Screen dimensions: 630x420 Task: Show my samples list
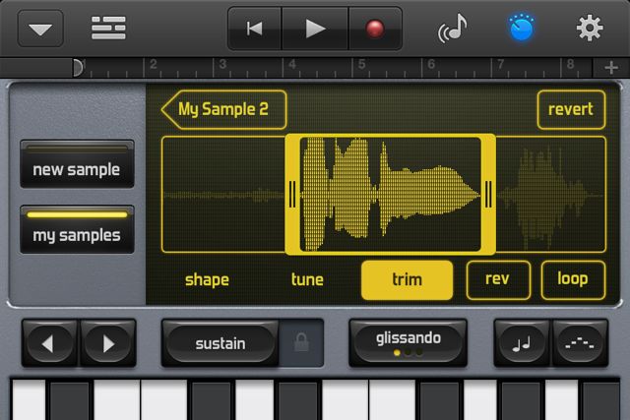(x=77, y=230)
